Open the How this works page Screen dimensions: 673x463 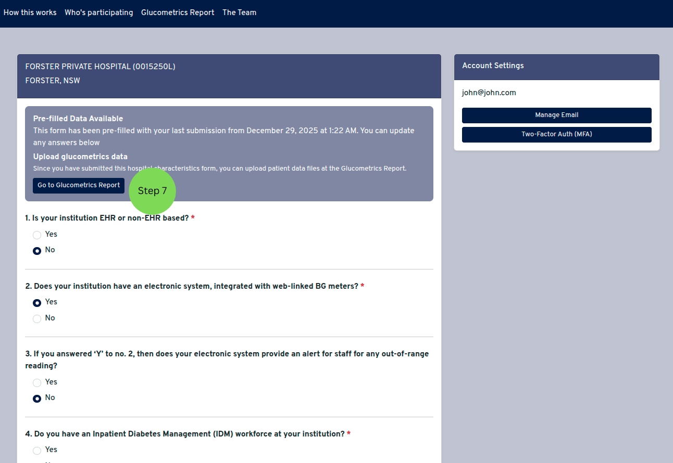30,12
